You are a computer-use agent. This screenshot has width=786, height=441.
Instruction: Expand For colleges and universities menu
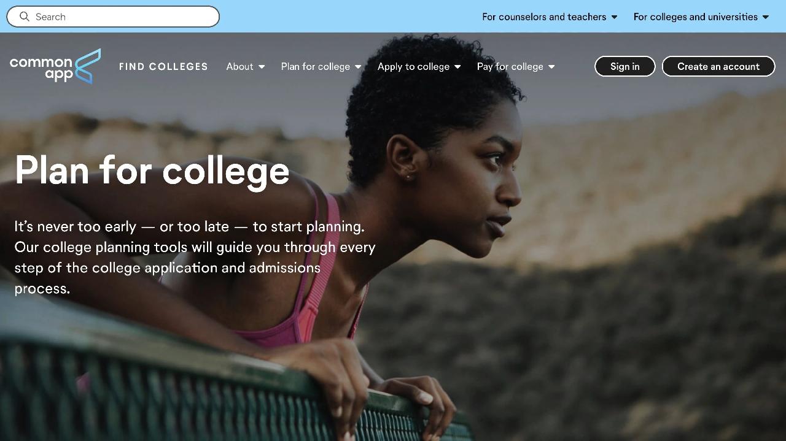(x=701, y=17)
